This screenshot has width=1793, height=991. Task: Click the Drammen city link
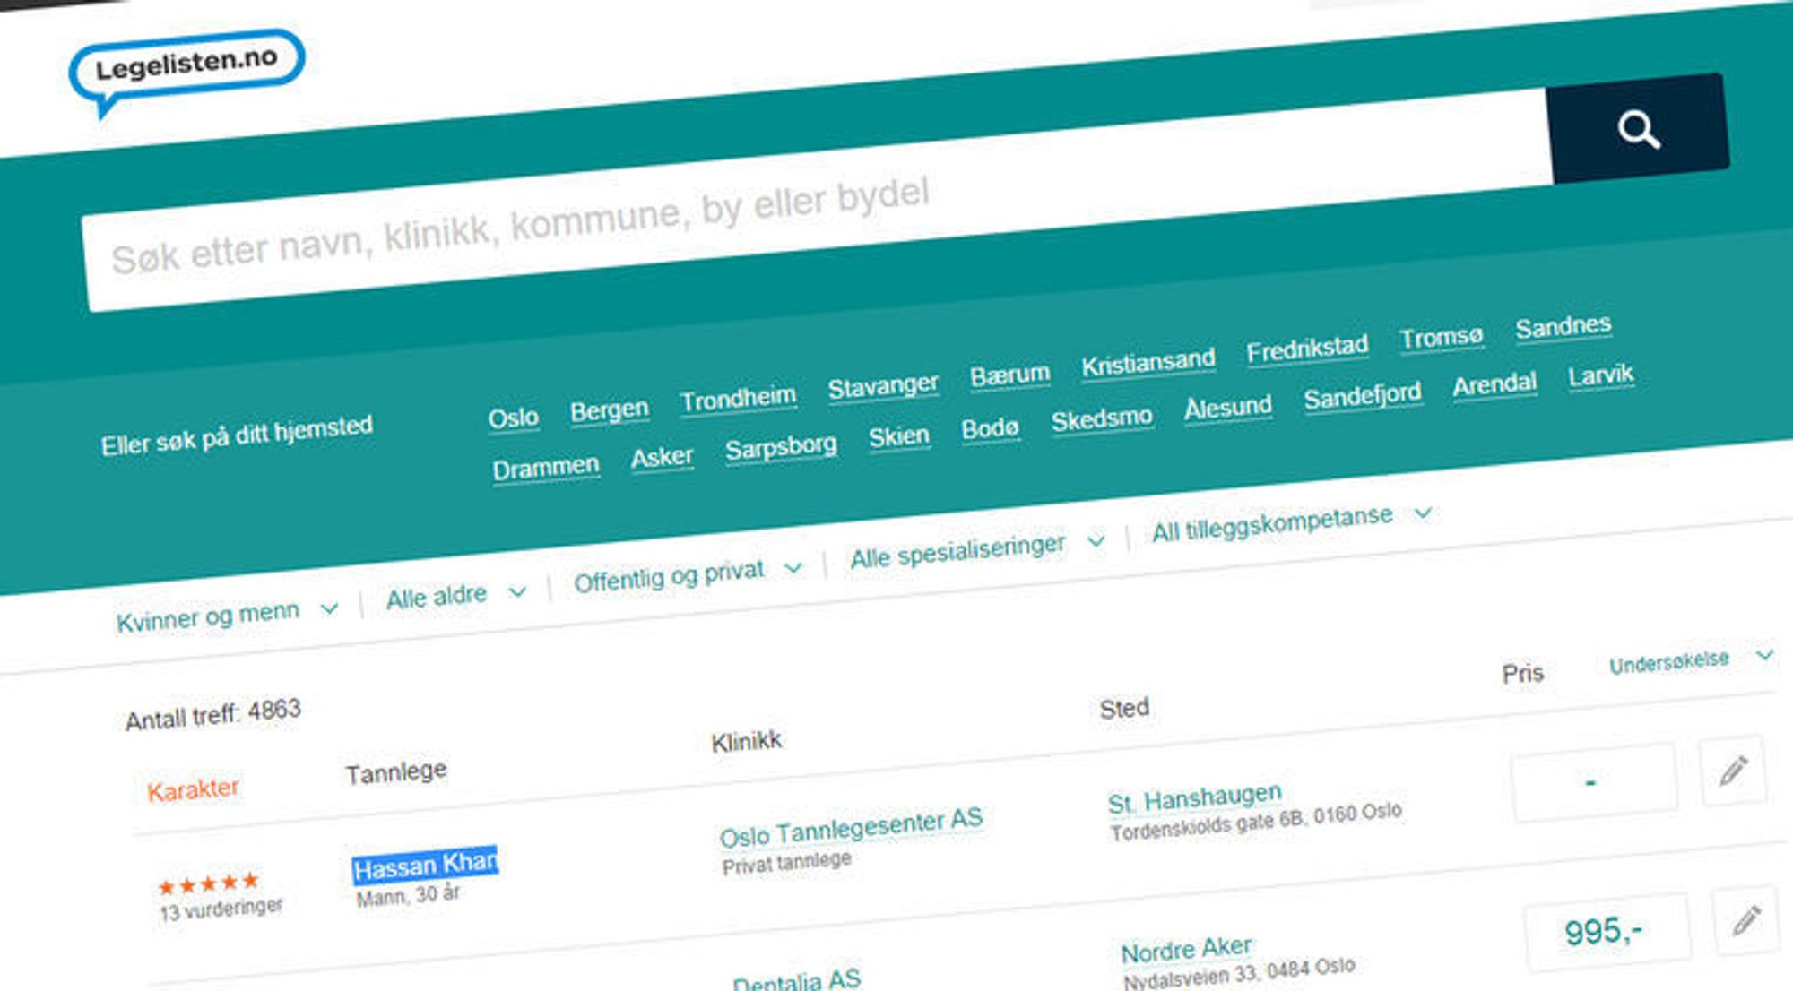pyautogui.click(x=546, y=469)
